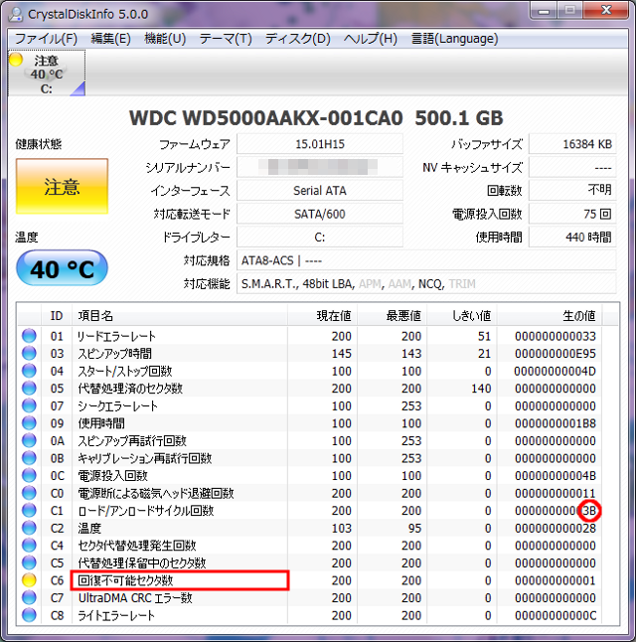Select the firmware field 15.01H15

point(320,144)
